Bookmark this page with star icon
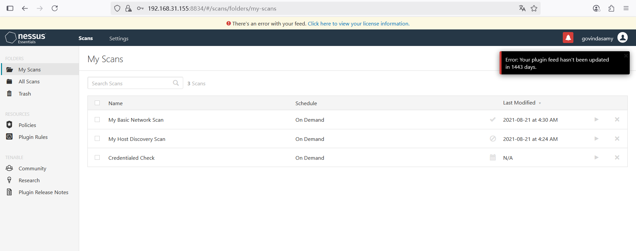 (x=534, y=8)
